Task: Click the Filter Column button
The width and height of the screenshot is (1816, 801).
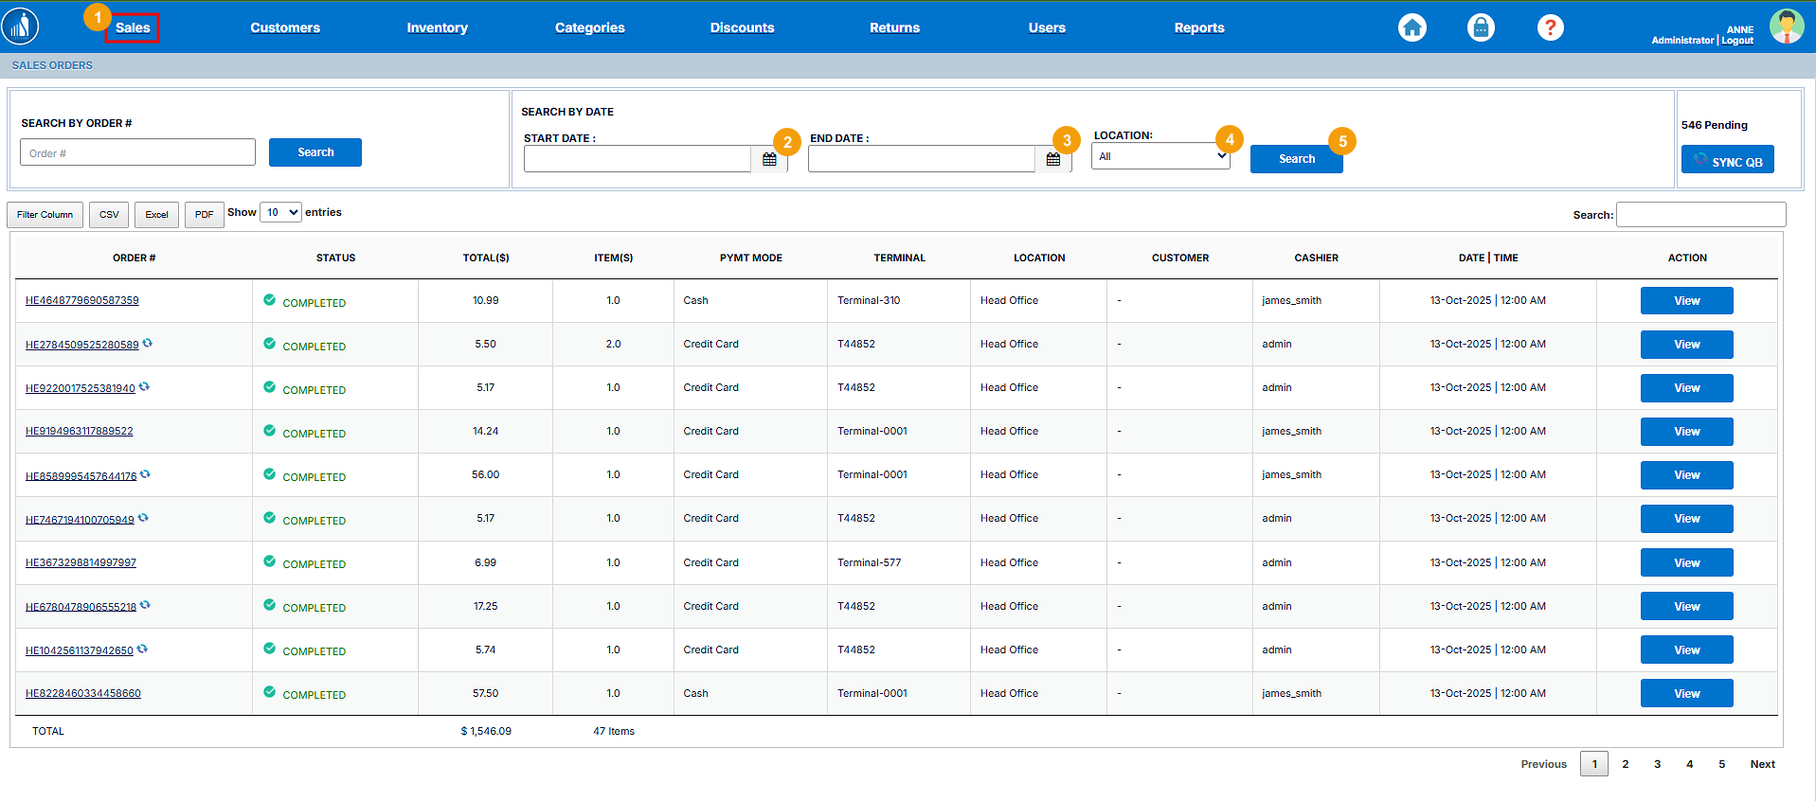Action: tap(45, 215)
